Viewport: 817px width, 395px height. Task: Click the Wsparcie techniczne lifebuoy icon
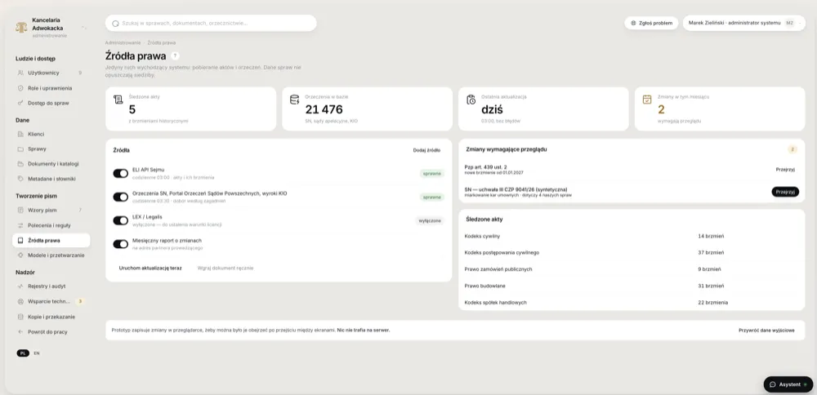pyautogui.click(x=21, y=301)
